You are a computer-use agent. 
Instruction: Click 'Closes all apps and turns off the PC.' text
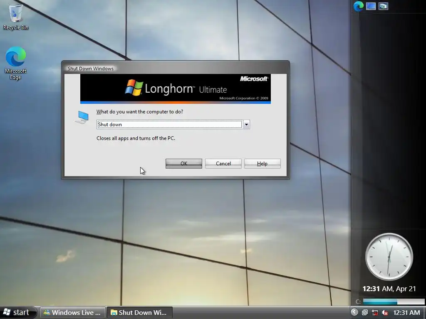pyautogui.click(x=136, y=138)
